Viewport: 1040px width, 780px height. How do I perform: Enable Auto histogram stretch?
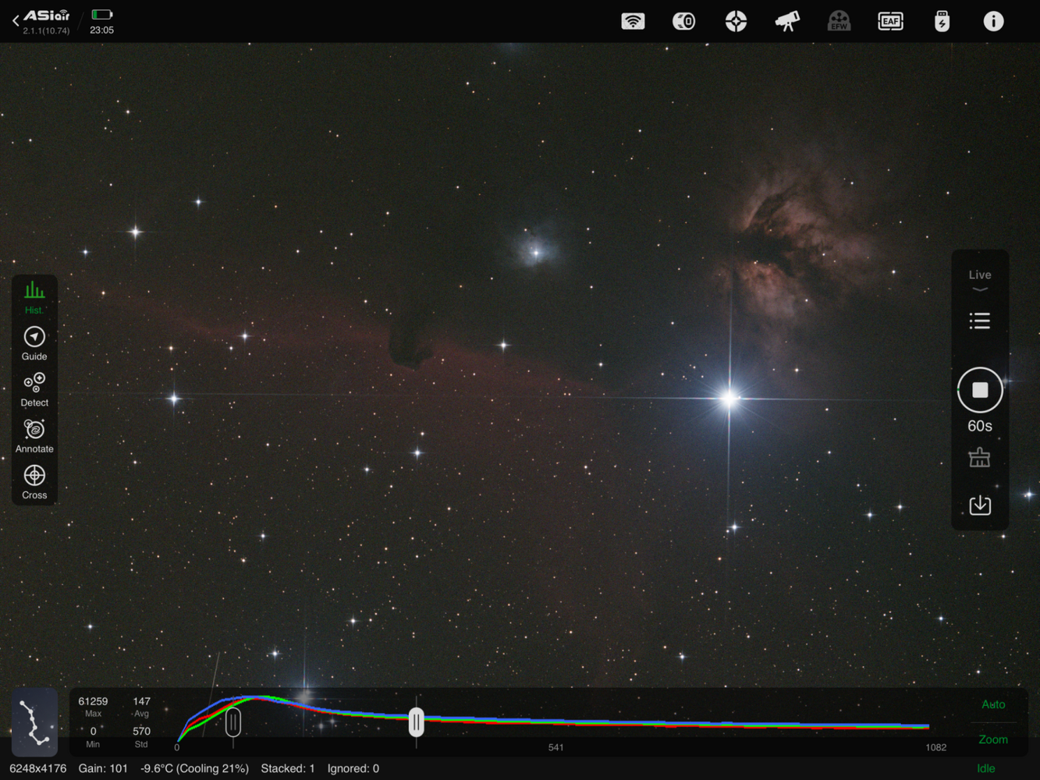[992, 704]
